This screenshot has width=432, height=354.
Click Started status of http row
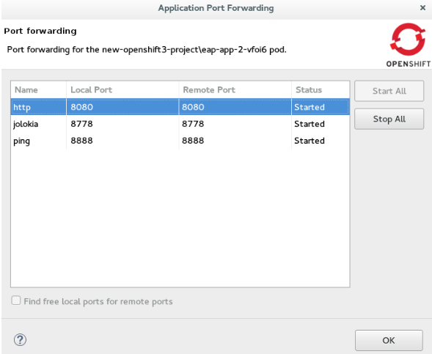(321, 107)
